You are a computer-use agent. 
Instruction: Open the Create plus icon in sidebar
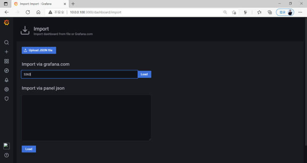pyautogui.click(x=7, y=52)
